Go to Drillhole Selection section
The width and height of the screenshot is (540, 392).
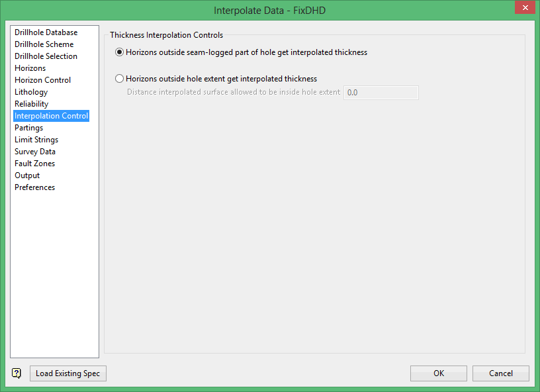46,56
